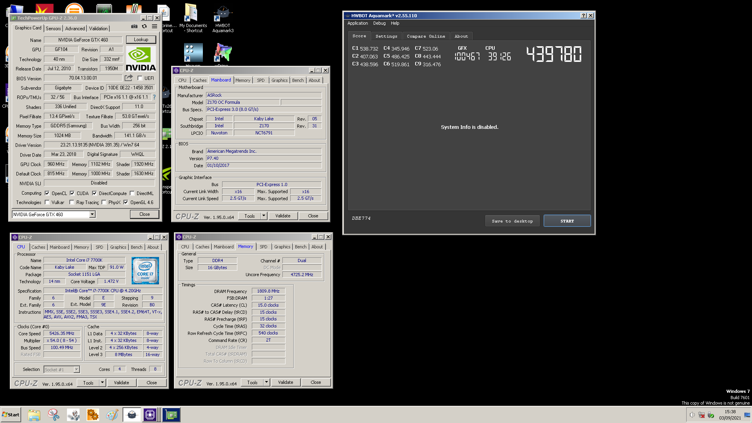Image resolution: width=752 pixels, height=423 pixels.
Task: Toggle the Ray Tracing checkbox
Action: [x=72, y=202]
